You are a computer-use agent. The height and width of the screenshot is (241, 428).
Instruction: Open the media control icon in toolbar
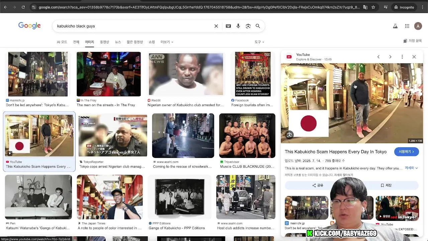point(386,7)
